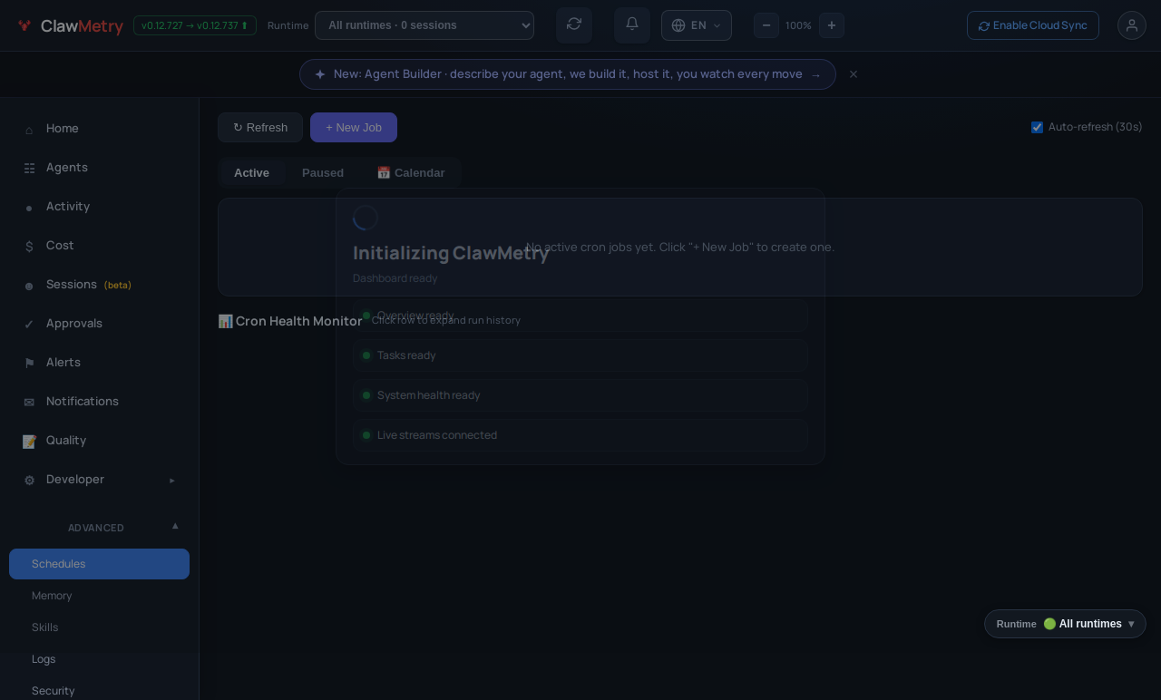Image resolution: width=1161 pixels, height=700 pixels.
Task: Click the No active cron jobs message
Action: tap(680, 247)
